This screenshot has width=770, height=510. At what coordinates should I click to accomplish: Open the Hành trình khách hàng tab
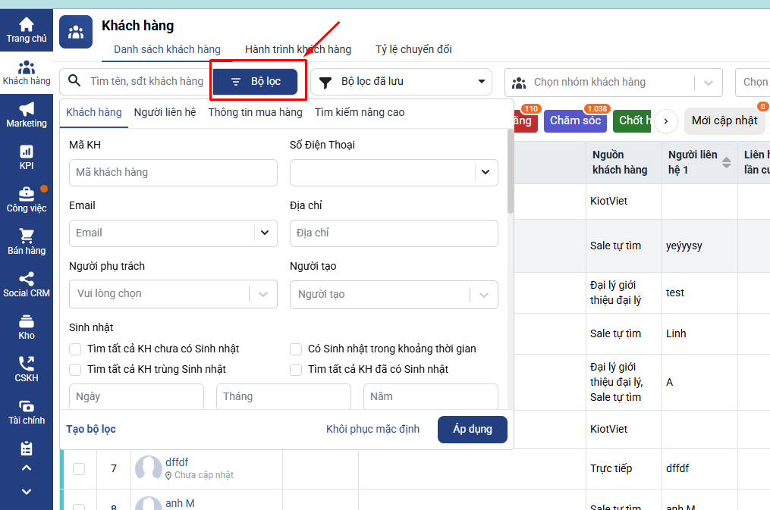click(297, 49)
